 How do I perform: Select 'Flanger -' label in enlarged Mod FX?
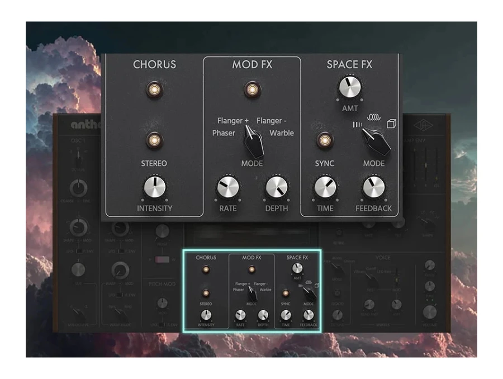[272, 121]
